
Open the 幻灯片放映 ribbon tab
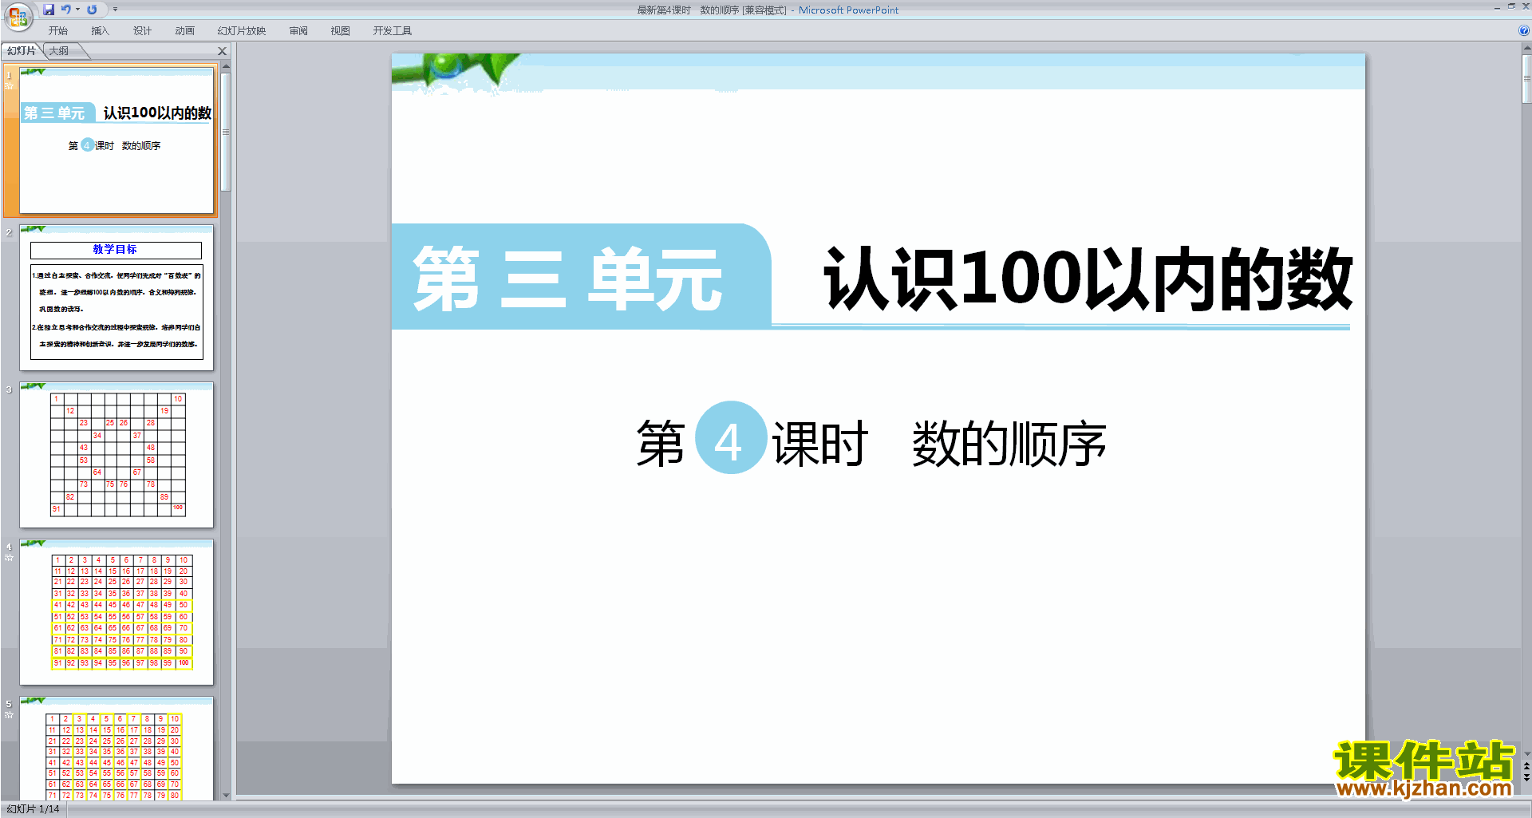(x=241, y=31)
